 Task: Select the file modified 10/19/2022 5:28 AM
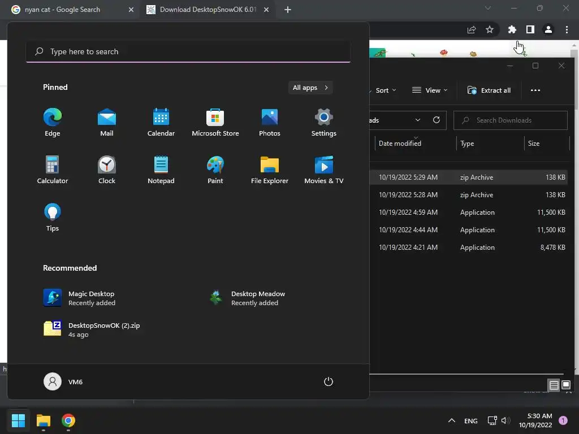(x=469, y=195)
